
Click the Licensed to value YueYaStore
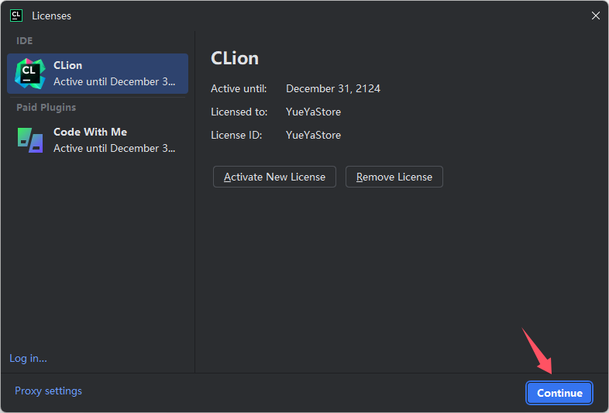(x=313, y=112)
